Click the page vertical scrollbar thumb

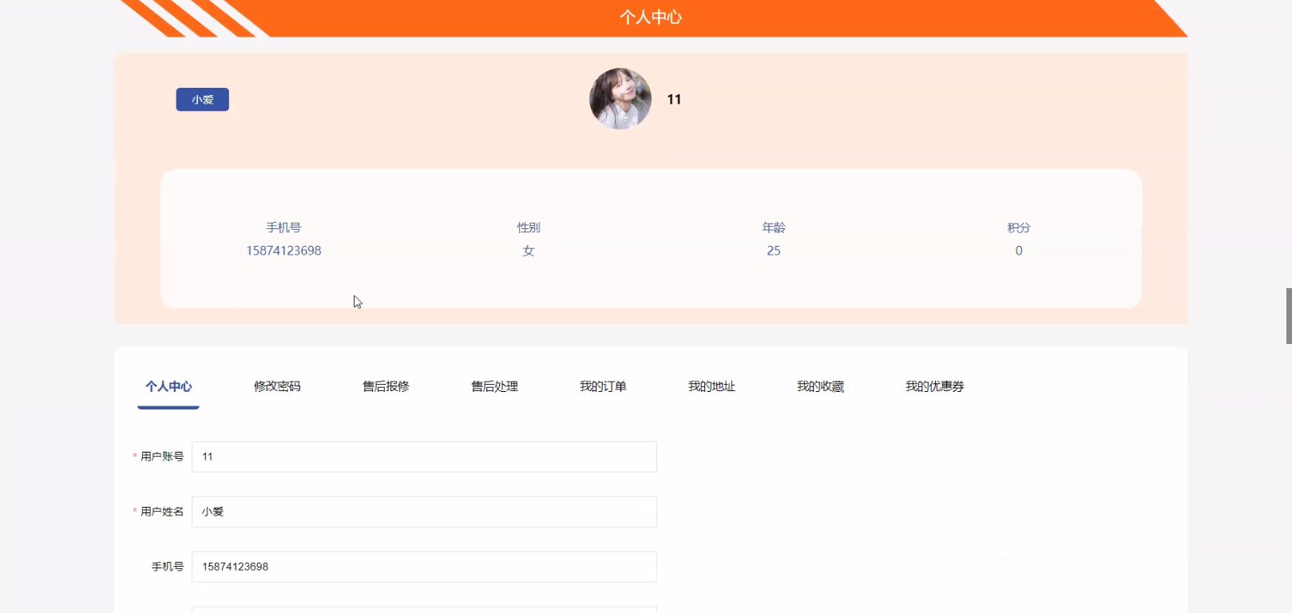tap(1289, 316)
